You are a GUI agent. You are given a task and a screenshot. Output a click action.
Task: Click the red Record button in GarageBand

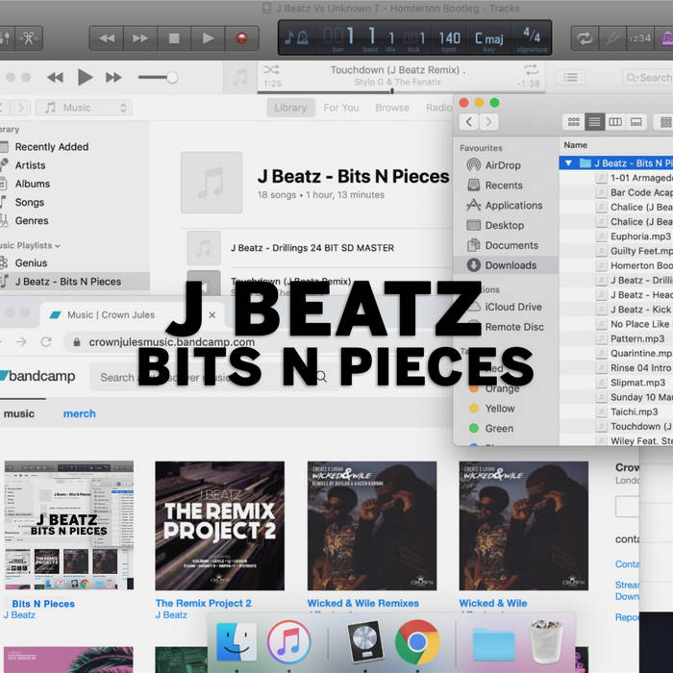tap(241, 38)
